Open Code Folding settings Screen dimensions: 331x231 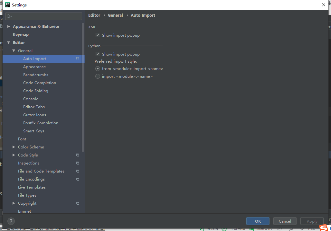36,91
